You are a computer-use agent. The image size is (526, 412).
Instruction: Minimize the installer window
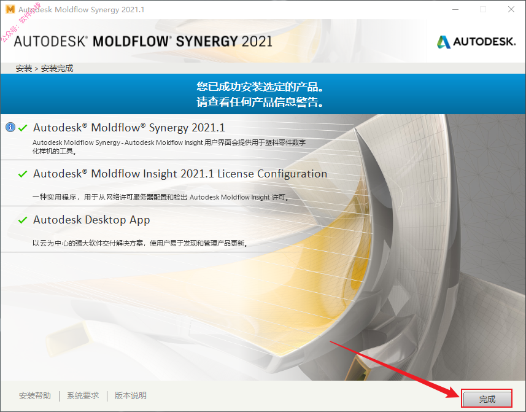click(455, 9)
